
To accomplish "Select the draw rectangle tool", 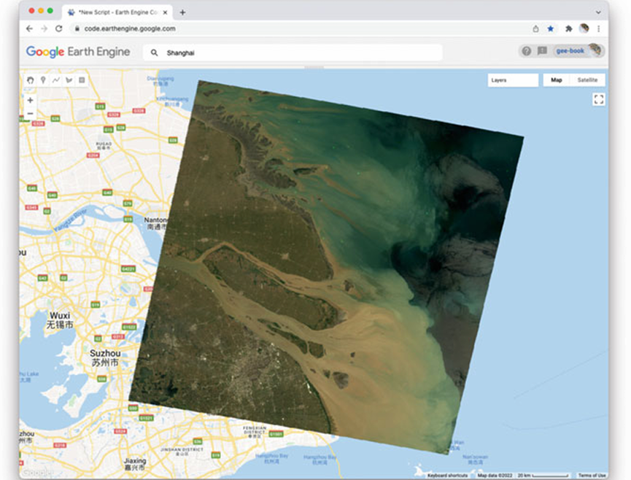I will coord(82,80).
